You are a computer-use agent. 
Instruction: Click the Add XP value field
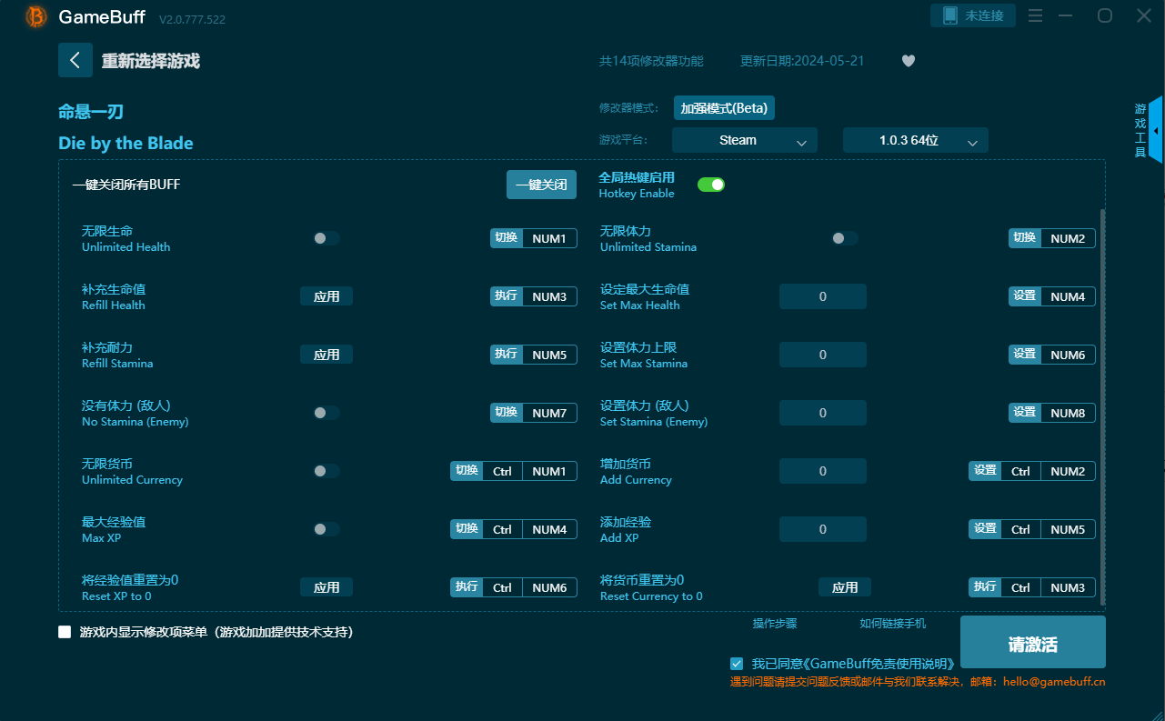[x=823, y=529]
